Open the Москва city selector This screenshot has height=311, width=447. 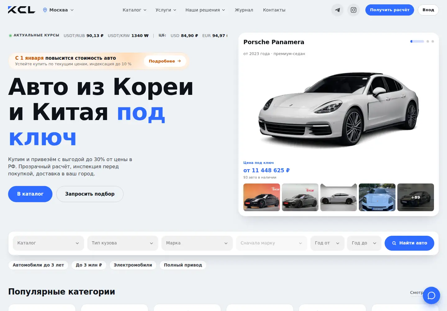pyautogui.click(x=58, y=10)
